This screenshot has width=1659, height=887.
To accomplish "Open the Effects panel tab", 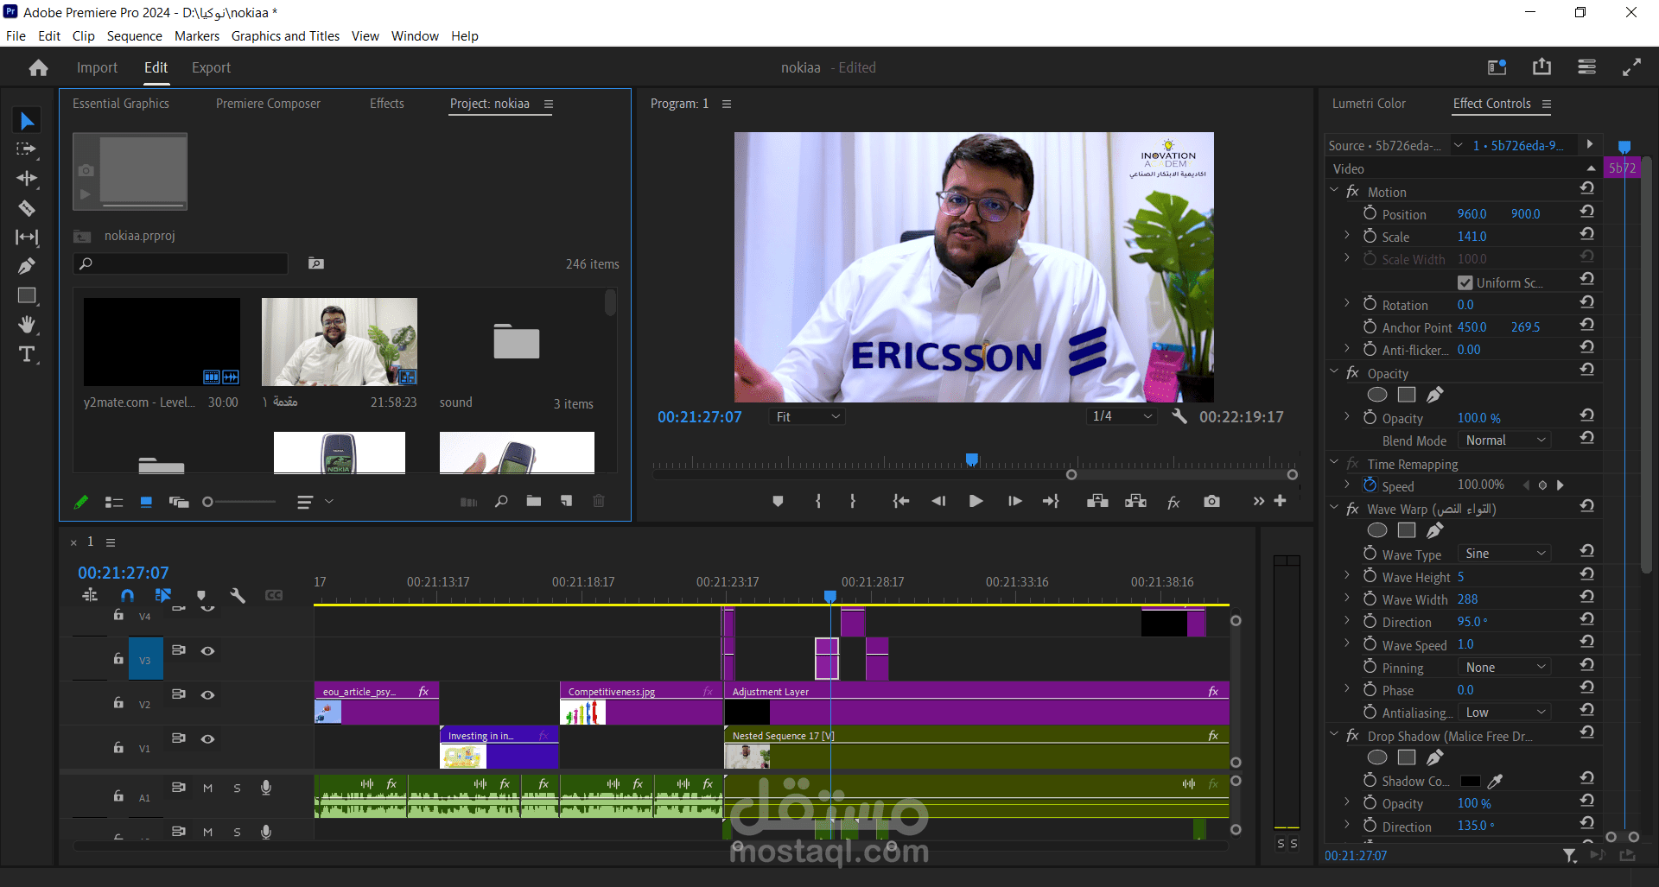I will point(386,104).
